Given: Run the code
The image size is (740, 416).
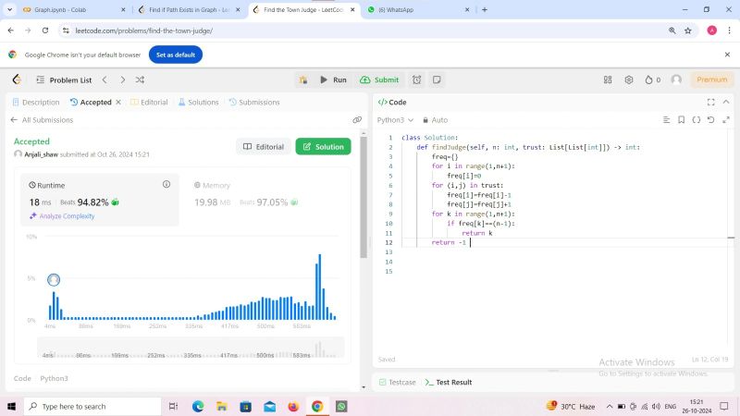Looking at the screenshot, I should pos(333,80).
